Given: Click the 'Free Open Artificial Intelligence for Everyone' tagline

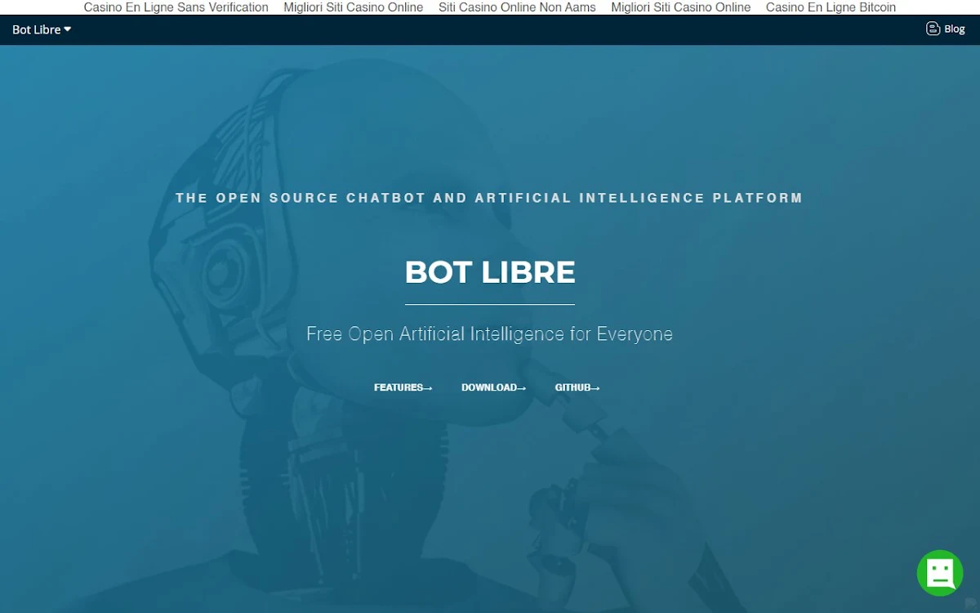Looking at the screenshot, I should point(489,333).
